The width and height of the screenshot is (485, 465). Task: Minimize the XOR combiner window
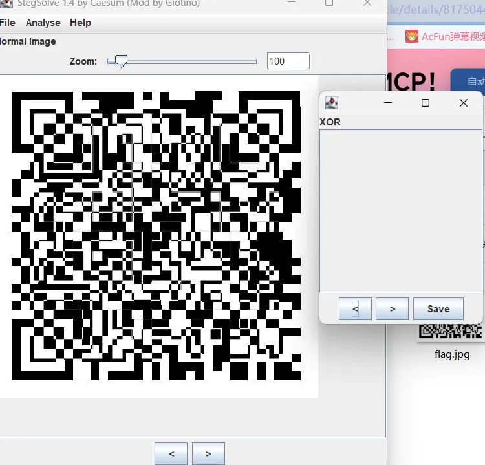pos(388,103)
